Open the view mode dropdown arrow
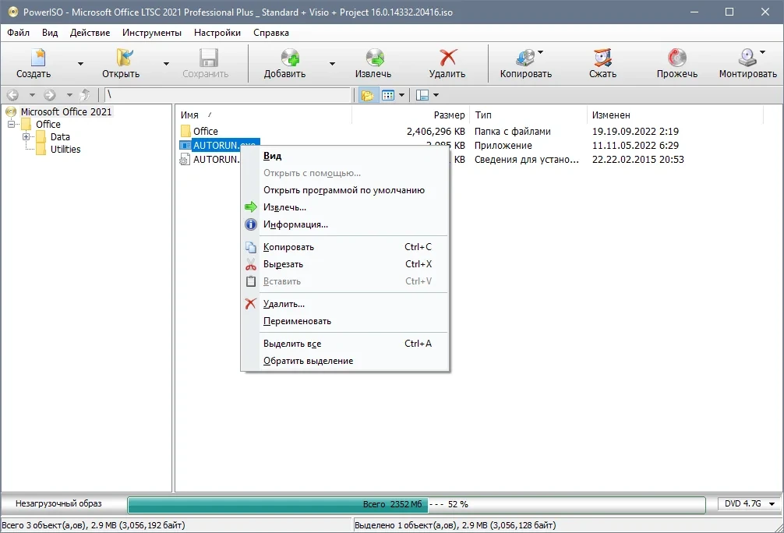The height and width of the screenshot is (533, 784). coord(401,95)
